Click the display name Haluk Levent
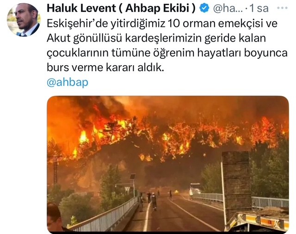Image resolution: width=296 pixels, height=234 pixels. tap(81, 8)
